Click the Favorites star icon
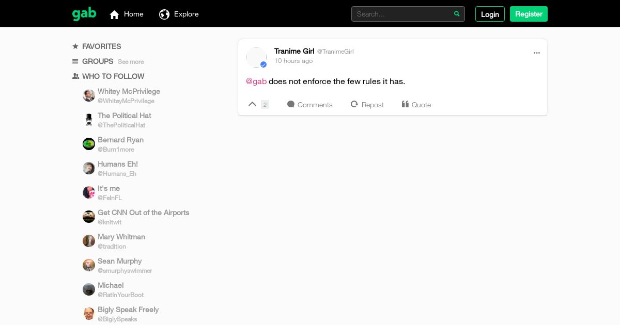The image size is (620, 325). tap(75, 46)
